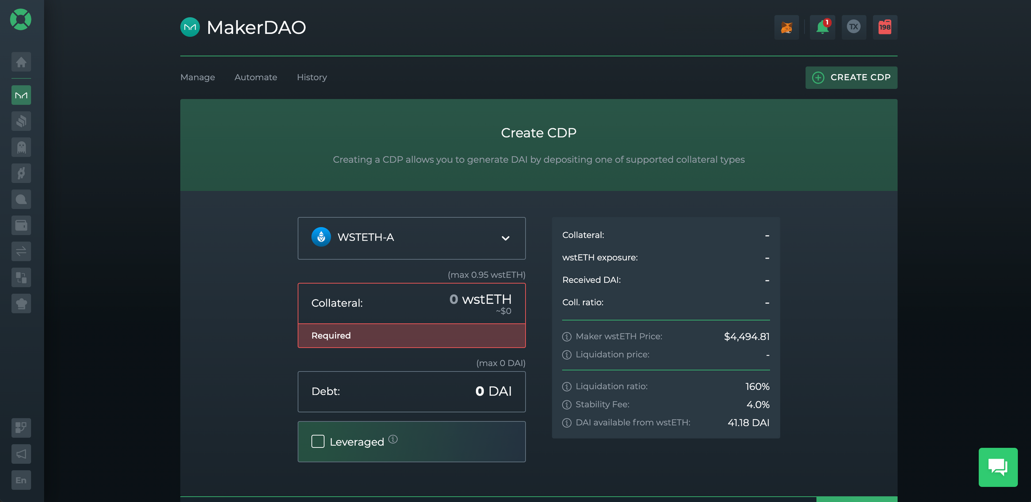This screenshot has height=502, width=1031.
Task: Switch to the Manage tab
Action: point(198,77)
